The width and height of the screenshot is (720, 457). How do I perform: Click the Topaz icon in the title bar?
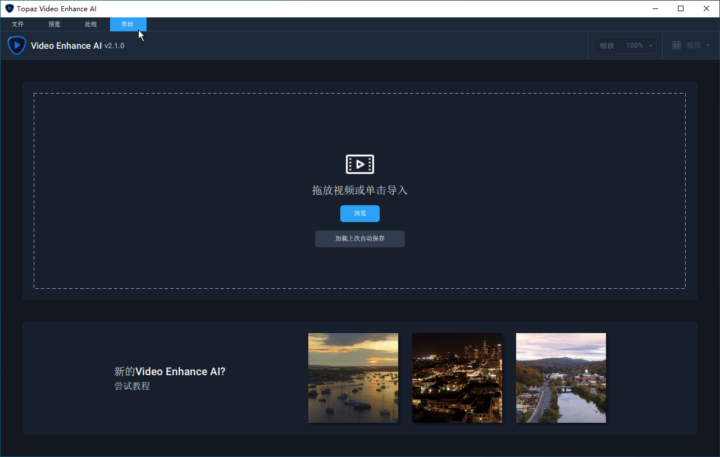coord(10,8)
